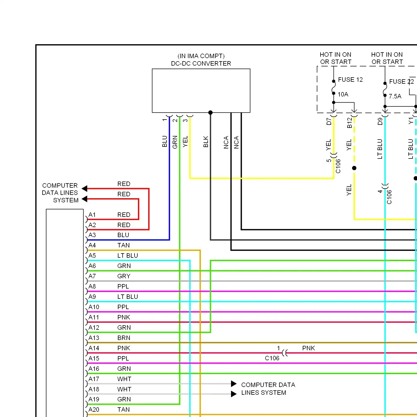This screenshot has width=417, height=417.
Task: Click the 7.5A fuse rating
Action: tap(395, 96)
